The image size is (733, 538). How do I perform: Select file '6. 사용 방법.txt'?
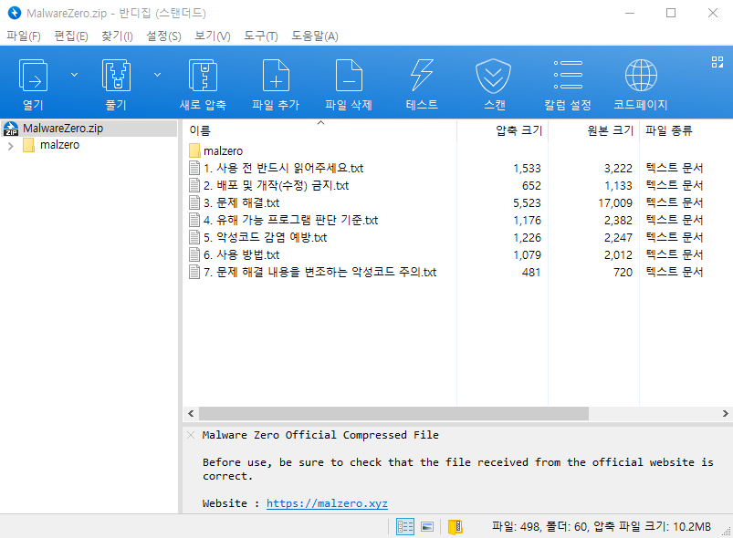pos(235,254)
